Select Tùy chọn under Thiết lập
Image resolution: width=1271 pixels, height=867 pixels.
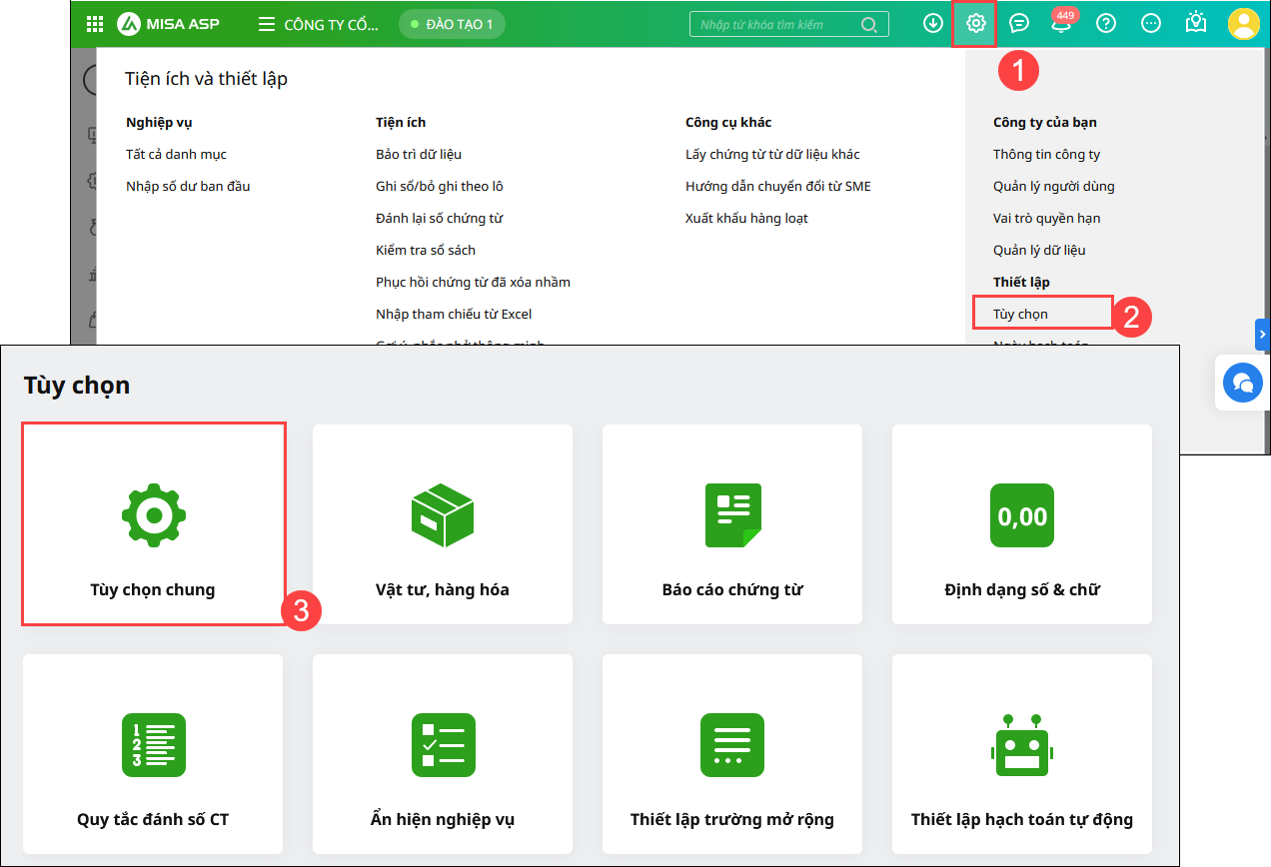point(1020,314)
